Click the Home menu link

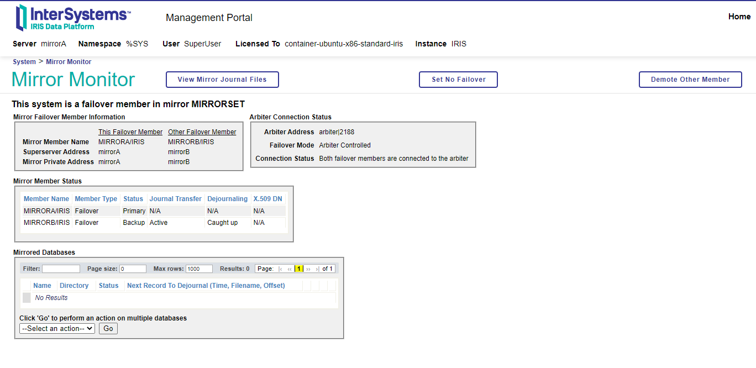coord(739,17)
